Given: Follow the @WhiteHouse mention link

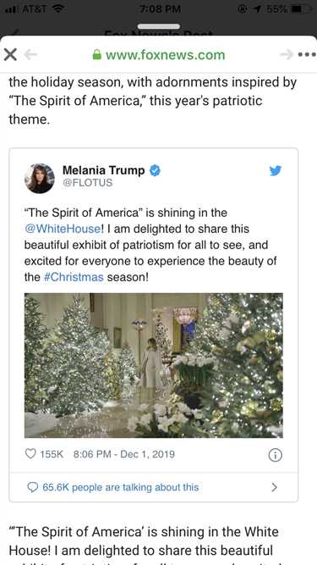Looking at the screenshot, I should (63, 229).
